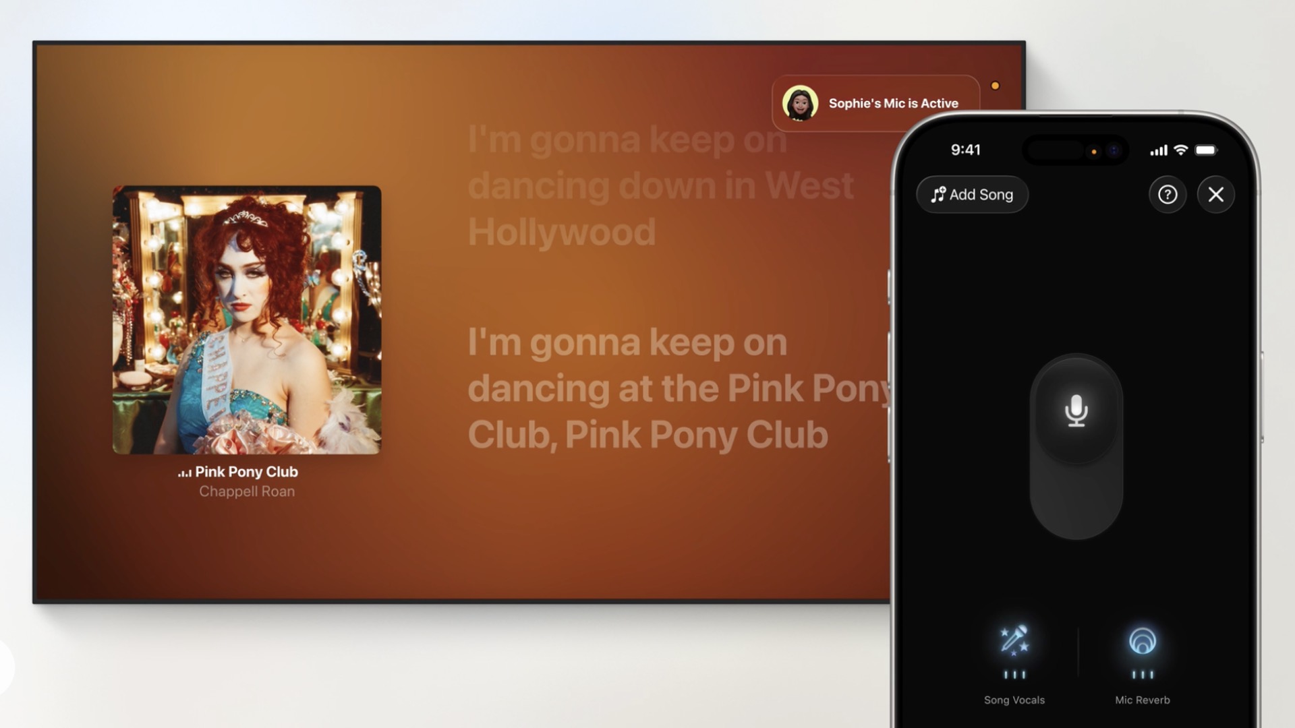Tap the Song Vocals wand microphone icon

point(1014,640)
